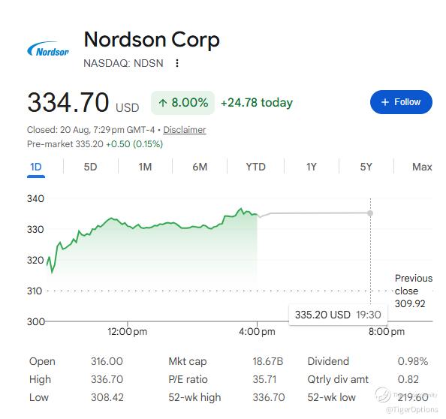Open the three-dot options menu
This screenshot has width=446, height=419.
(x=177, y=63)
